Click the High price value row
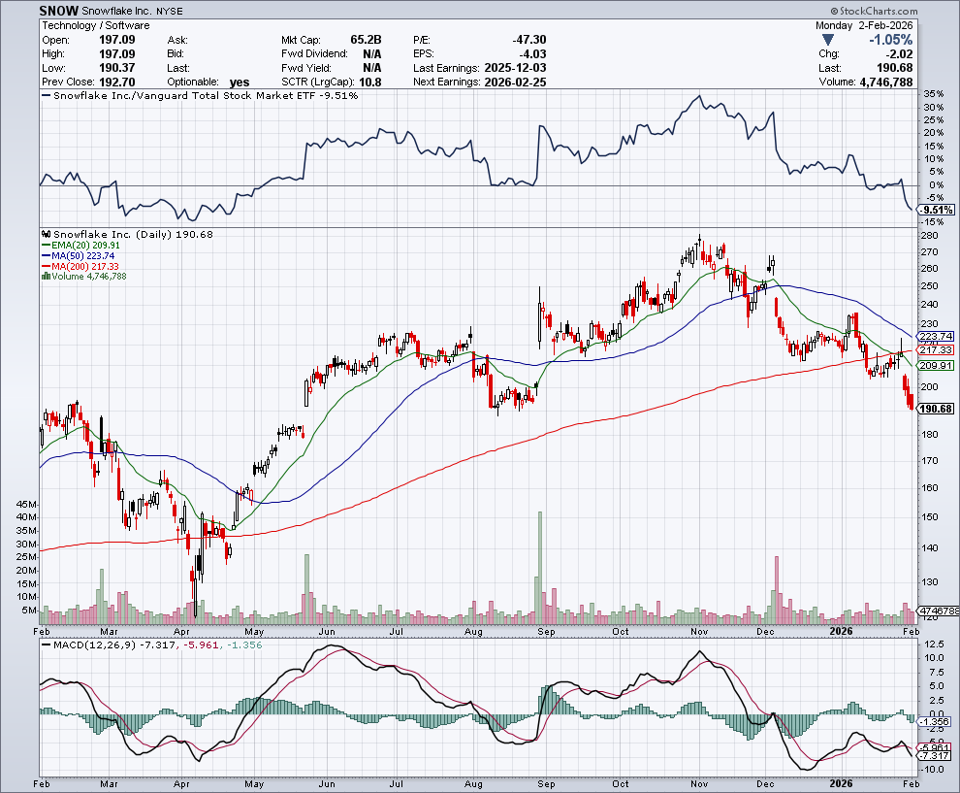 [x=88, y=54]
